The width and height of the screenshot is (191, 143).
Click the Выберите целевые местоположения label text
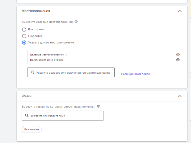(x=47, y=22)
